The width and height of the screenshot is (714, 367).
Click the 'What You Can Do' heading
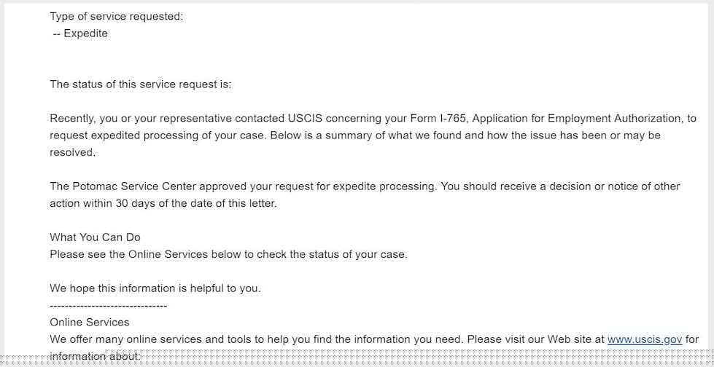[x=95, y=237]
